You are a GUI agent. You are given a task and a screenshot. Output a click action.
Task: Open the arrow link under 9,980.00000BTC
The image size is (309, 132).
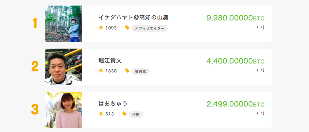click(260, 27)
